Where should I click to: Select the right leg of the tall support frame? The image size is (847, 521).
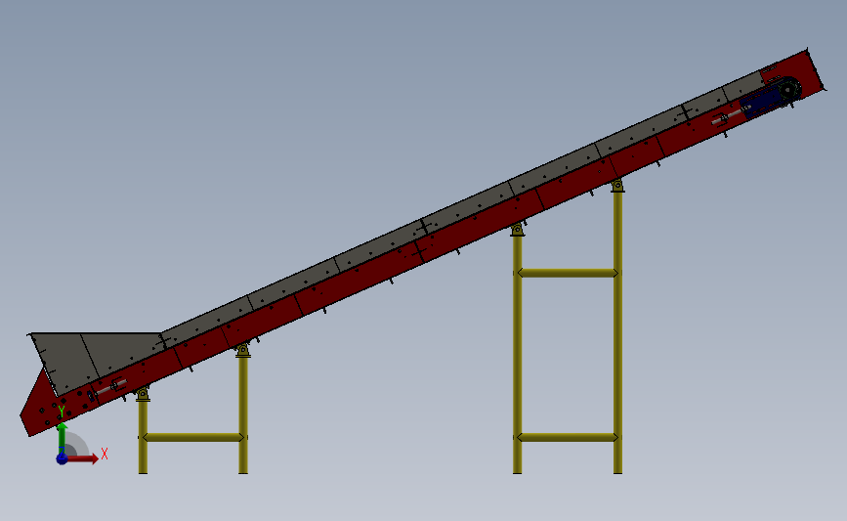[x=617, y=333]
